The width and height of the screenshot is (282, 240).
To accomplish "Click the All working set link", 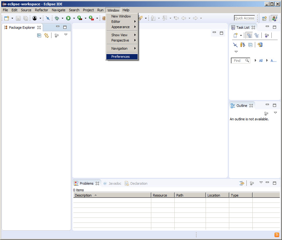I will point(261,61).
